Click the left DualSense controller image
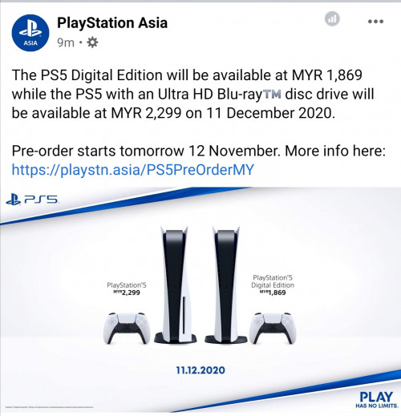Screen dimensions: 401x416 127,328
